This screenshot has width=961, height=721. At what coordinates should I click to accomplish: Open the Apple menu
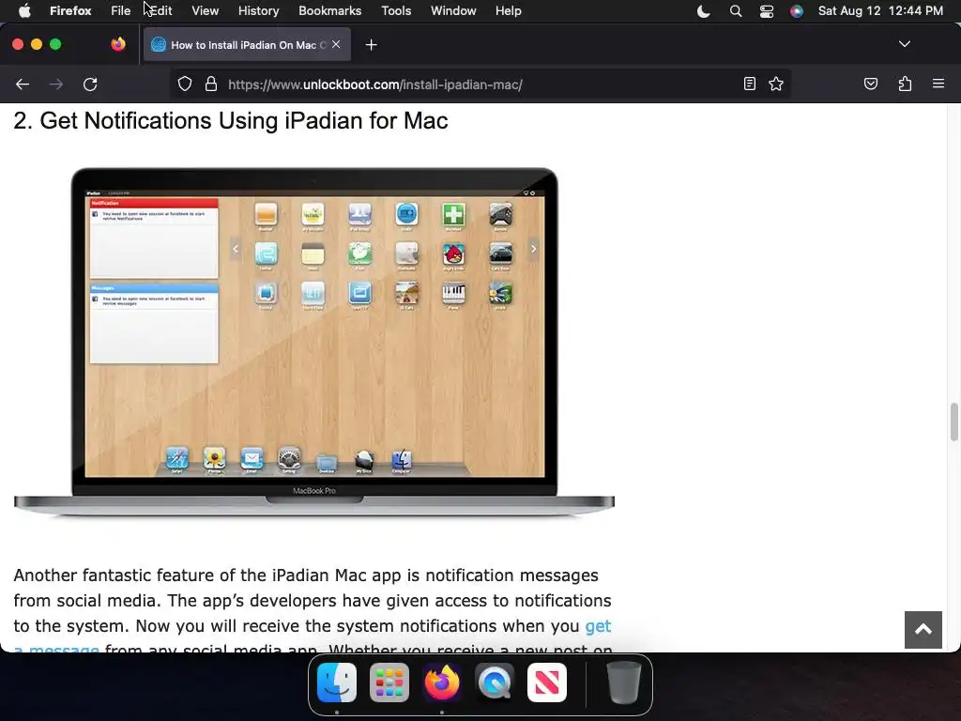point(24,11)
